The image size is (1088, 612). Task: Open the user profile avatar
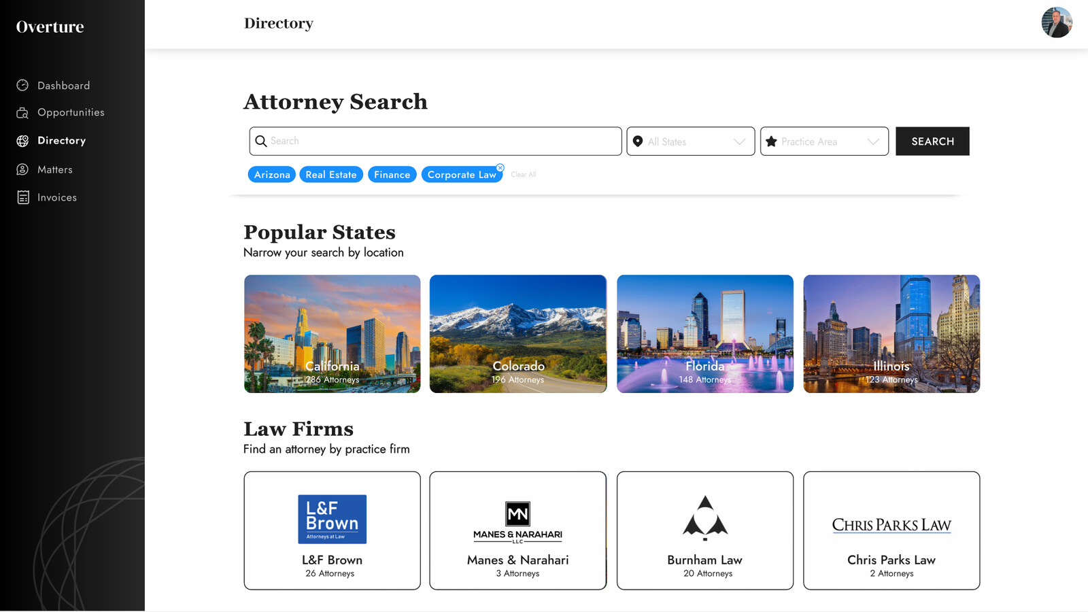tap(1057, 22)
